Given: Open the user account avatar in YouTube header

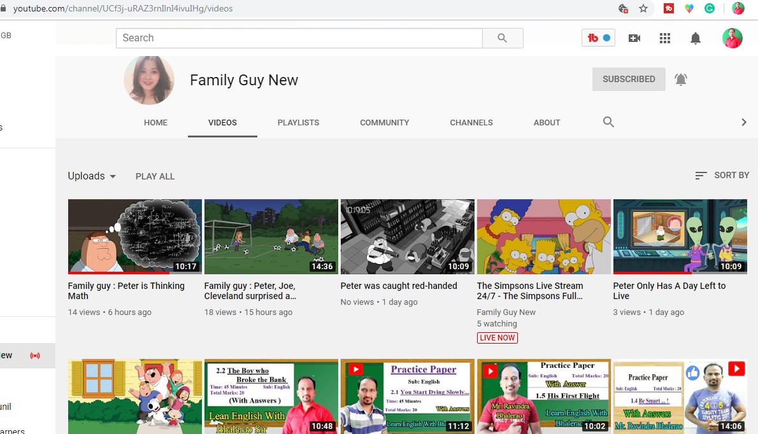Looking at the screenshot, I should pyautogui.click(x=732, y=38).
